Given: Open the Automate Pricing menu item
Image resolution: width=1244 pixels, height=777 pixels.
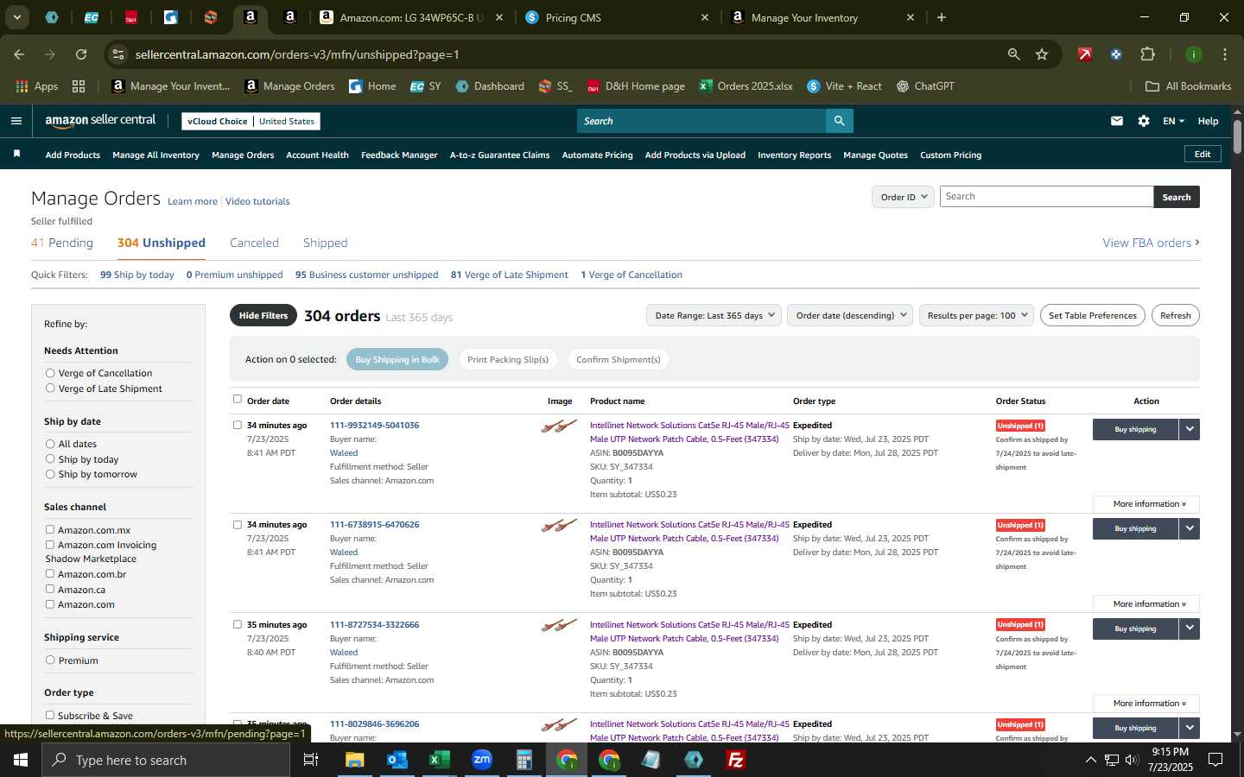Looking at the screenshot, I should point(597,155).
